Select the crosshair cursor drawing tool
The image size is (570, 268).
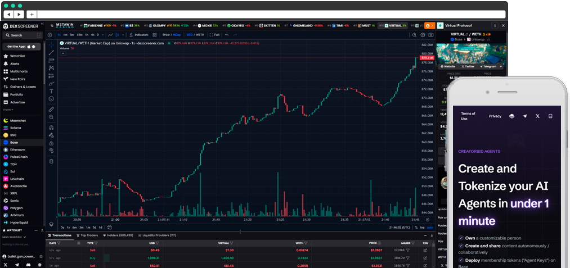[x=51, y=45]
